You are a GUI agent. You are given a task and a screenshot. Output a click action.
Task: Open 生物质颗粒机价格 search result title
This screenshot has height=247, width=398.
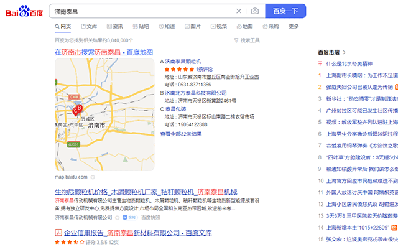146,192
